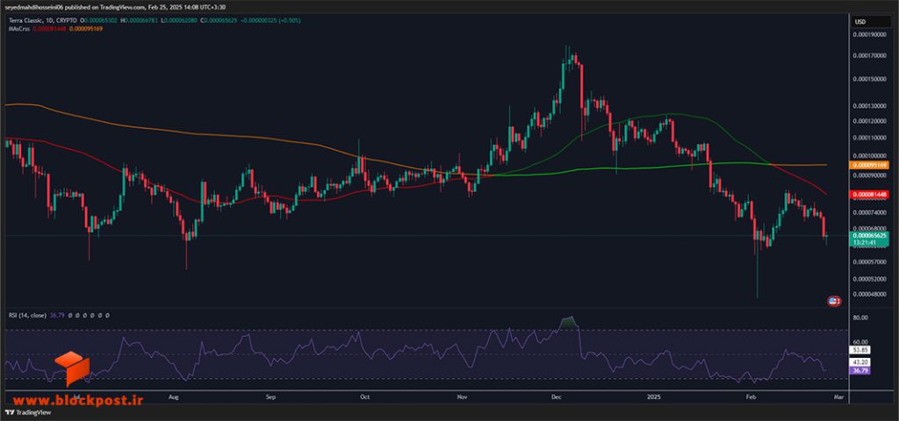The image size is (899, 421).
Task: Click the 0.000150000 price scale label
Action: [870, 79]
